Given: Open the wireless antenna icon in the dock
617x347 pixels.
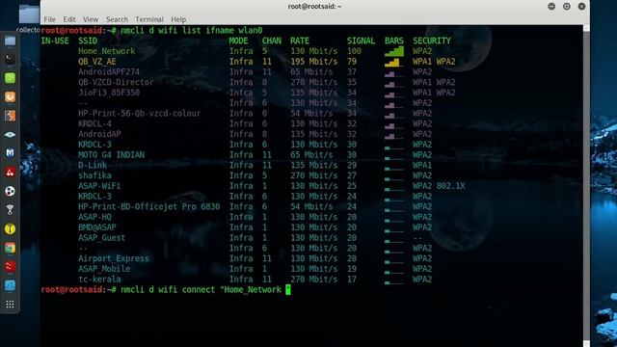Looking at the screenshot, I should click(10, 210).
